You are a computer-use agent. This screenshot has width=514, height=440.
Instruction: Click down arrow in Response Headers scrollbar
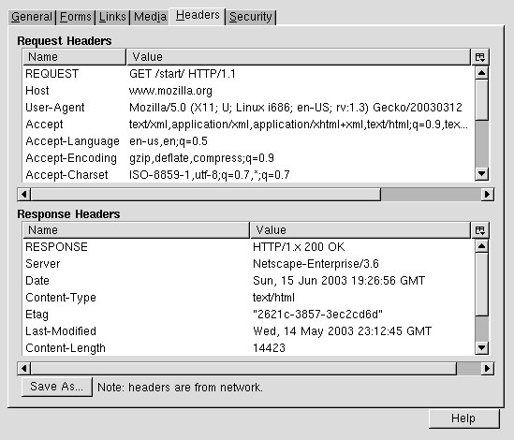[481, 347]
